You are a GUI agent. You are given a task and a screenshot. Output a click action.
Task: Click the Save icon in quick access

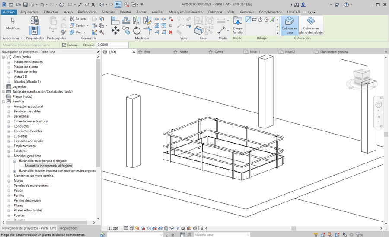coord(25,5)
